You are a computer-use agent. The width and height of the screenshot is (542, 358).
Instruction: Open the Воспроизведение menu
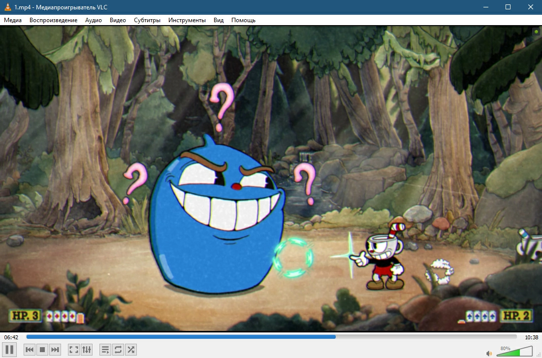[x=53, y=20]
